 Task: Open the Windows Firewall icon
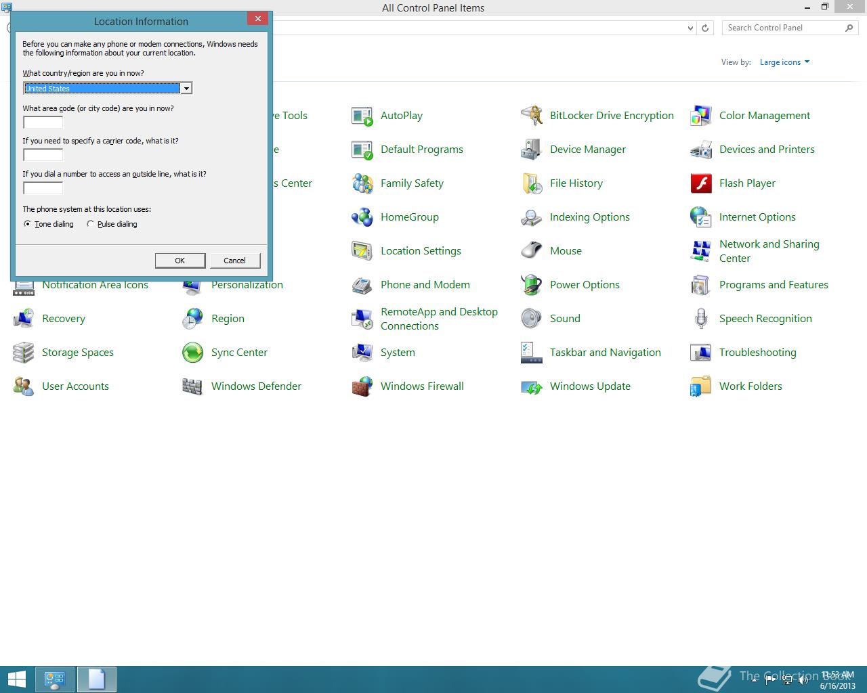362,386
